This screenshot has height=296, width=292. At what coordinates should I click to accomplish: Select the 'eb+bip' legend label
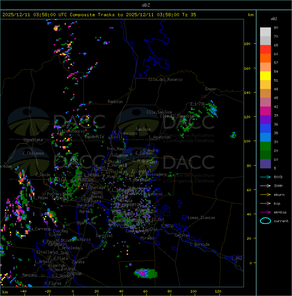pos(280,212)
